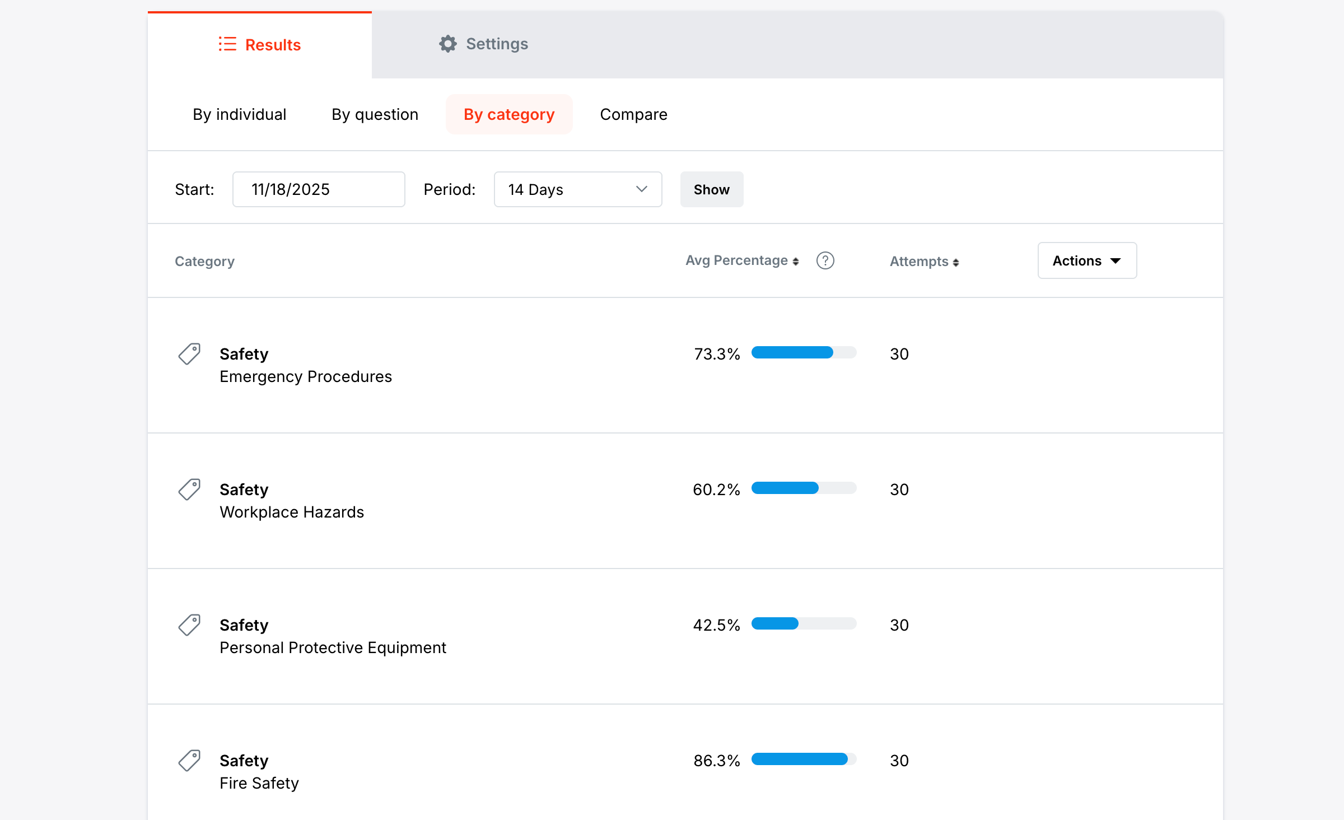Open the Period 14 Days dropdown

coord(577,189)
